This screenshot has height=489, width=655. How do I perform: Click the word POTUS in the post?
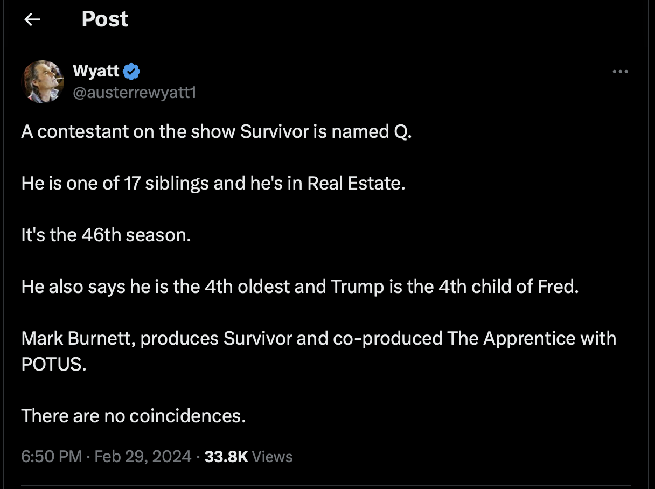pyautogui.click(x=53, y=364)
